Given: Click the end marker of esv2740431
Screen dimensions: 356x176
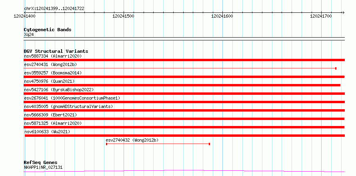Looking at the screenshot, I should pyautogui.click(x=336, y=68).
